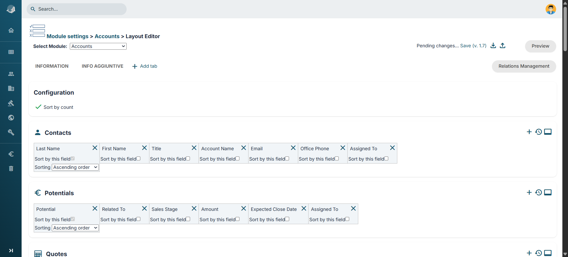Remove the Email column
Image resolution: width=568 pixels, height=257 pixels.
pos(293,148)
